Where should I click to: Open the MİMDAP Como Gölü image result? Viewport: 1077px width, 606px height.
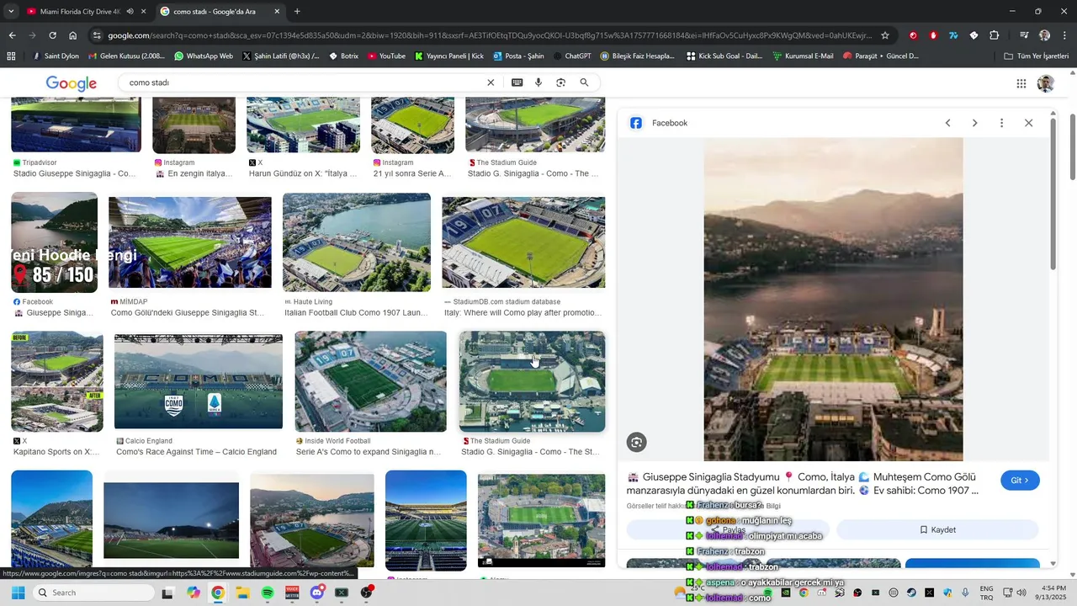pos(190,242)
